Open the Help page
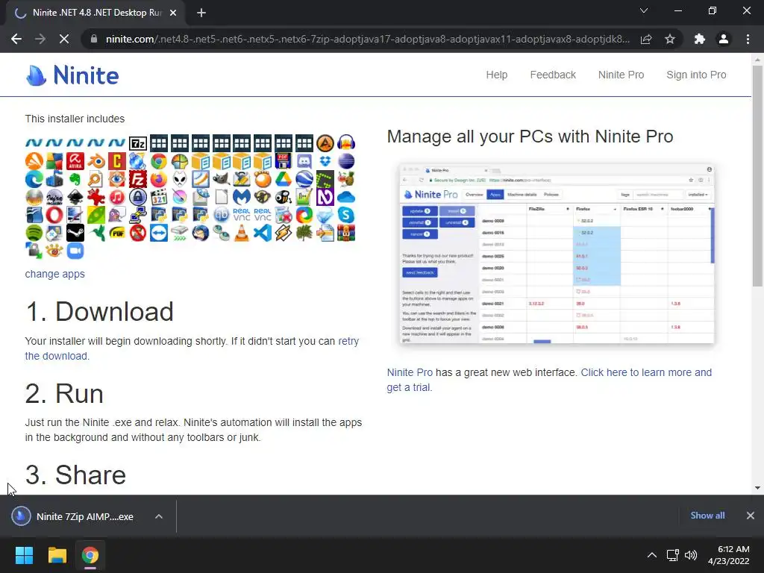Viewport: 764px width, 573px height. coord(496,75)
